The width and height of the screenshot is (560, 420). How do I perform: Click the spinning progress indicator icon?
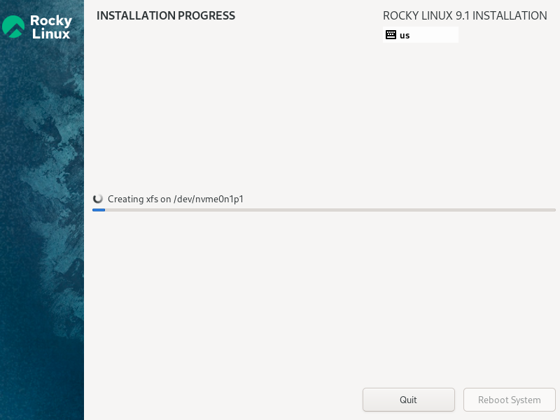(98, 199)
